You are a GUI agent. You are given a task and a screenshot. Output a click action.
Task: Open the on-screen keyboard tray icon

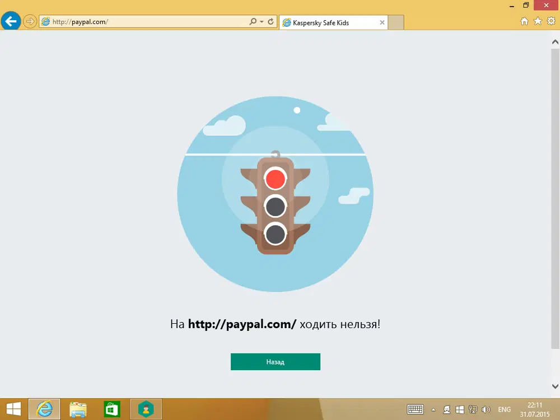pos(415,409)
